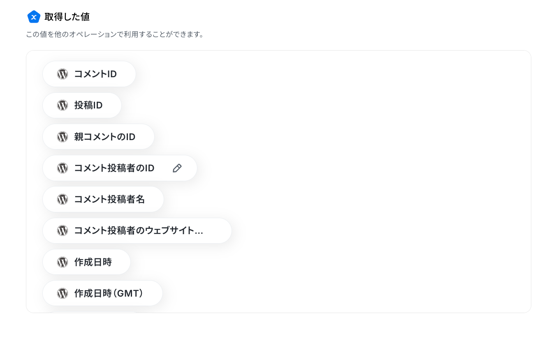Click WordPress icon in 作成日時(GMT) chip
The height and width of the screenshot is (341, 556).
[x=63, y=293]
